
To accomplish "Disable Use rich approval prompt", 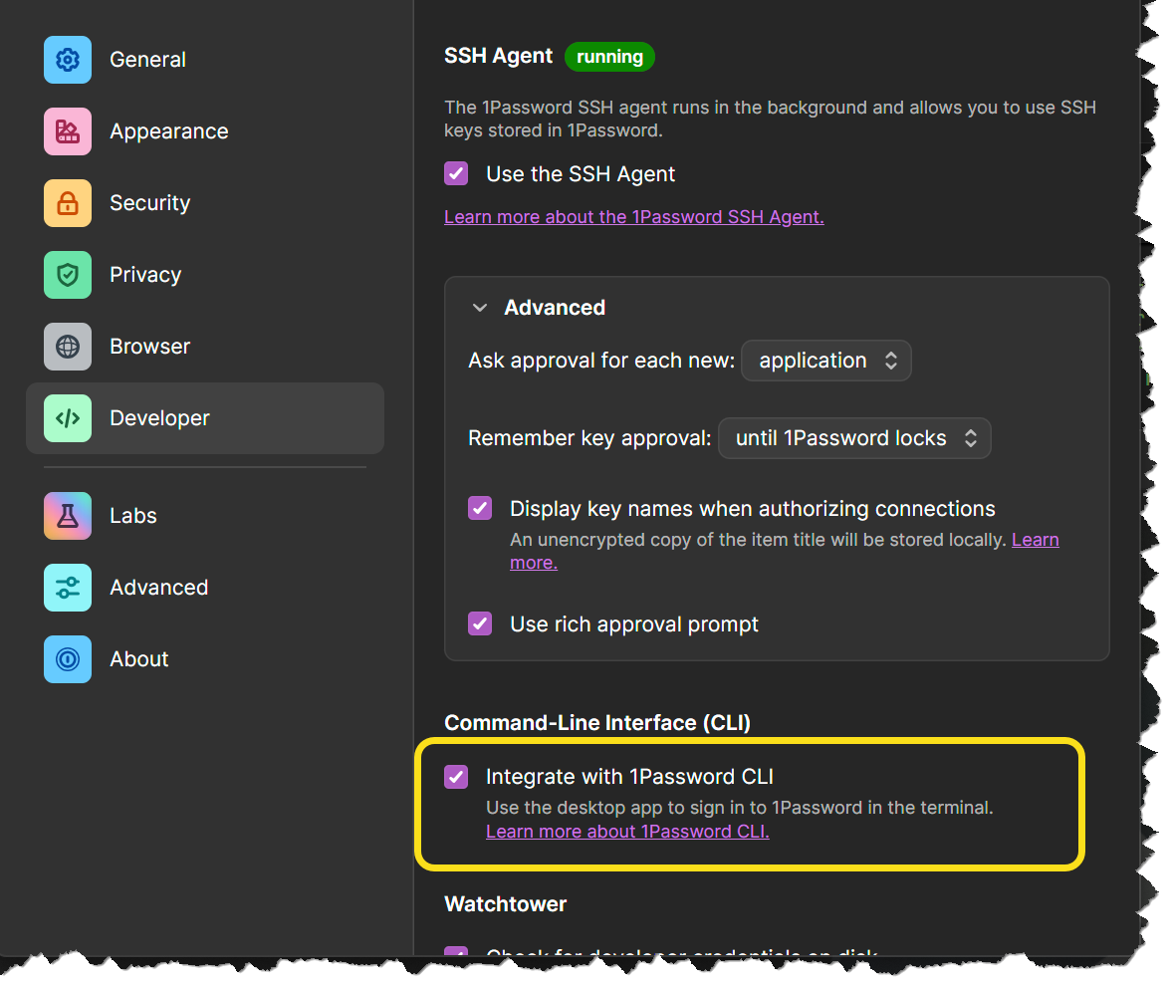I will [480, 623].
